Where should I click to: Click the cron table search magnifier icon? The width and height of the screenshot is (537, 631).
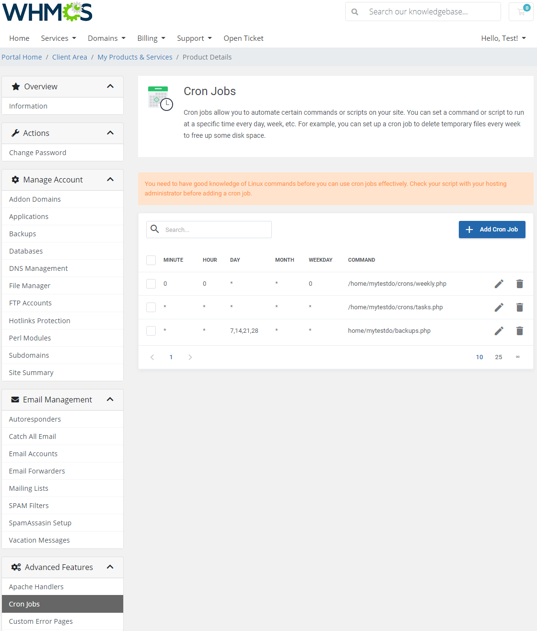click(155, 229)
